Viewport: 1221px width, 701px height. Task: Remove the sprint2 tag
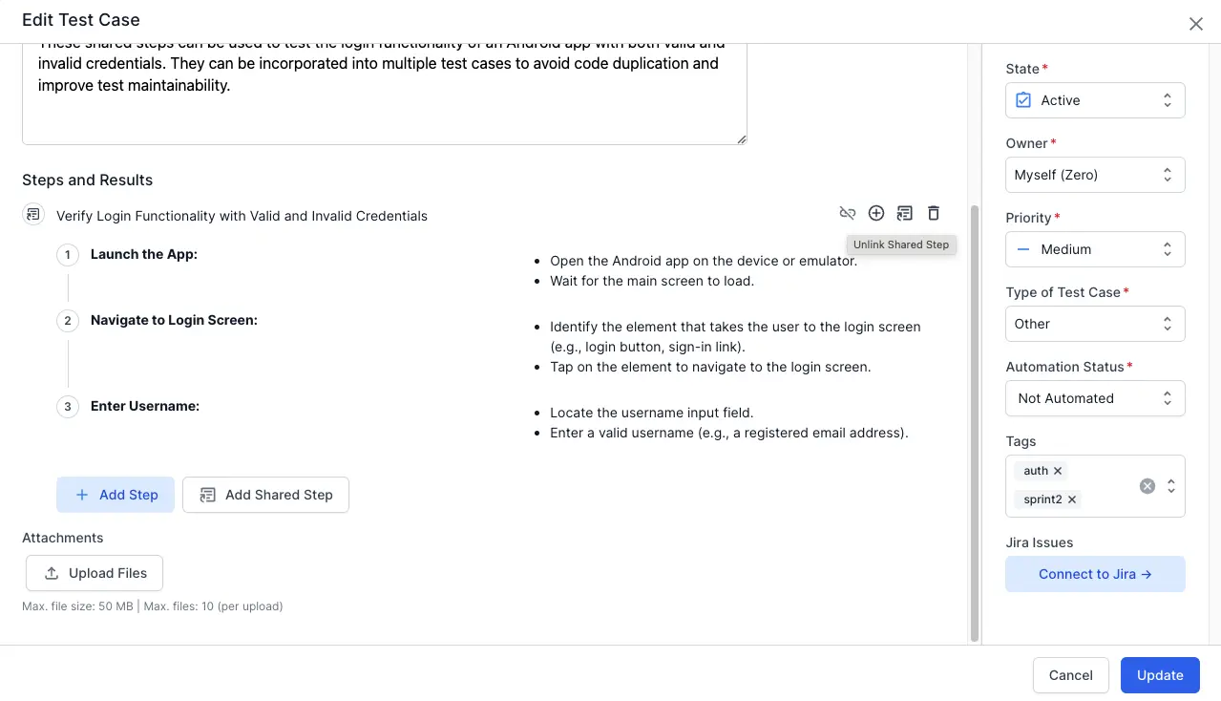click(1072, 499)
